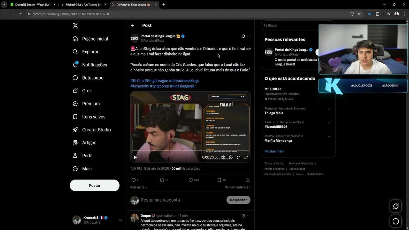Open Bate-papo messages
Image resolution: width=409 pixels, height=230 pixels.
(88, 78)
